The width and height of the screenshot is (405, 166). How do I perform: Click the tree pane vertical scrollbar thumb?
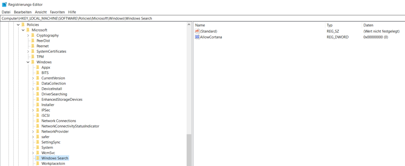pyautogui.click(x=189, y=150)
